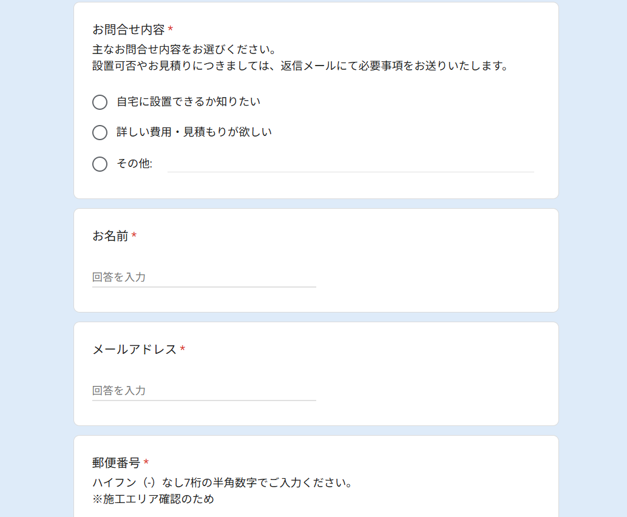Click the red asterisk beside 郵便番号
This screenshot has width=627, height=517.
(146, 463)
